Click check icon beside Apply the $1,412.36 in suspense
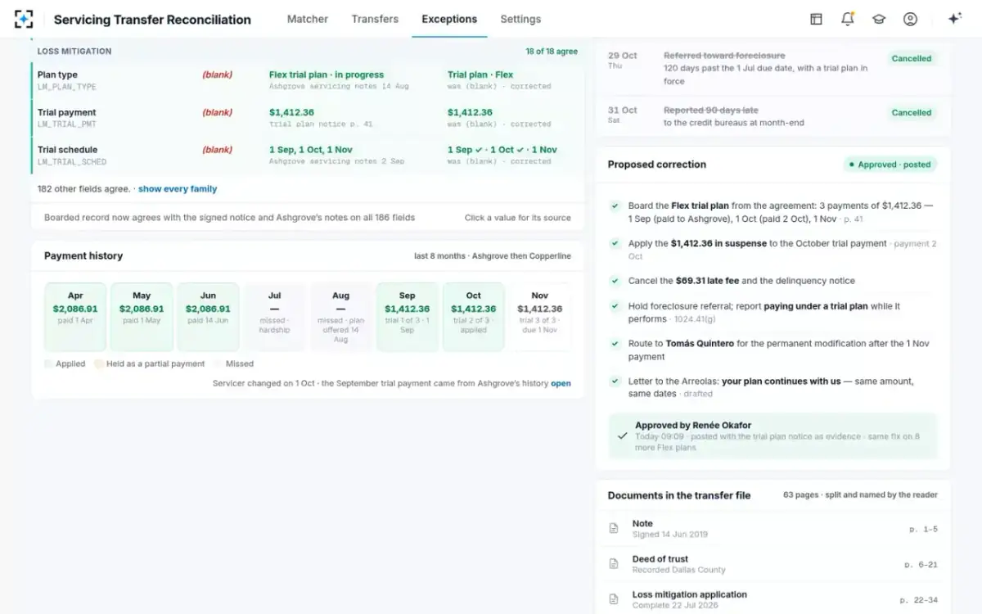This screenshot has width=982, height=614. pos(615,244)
